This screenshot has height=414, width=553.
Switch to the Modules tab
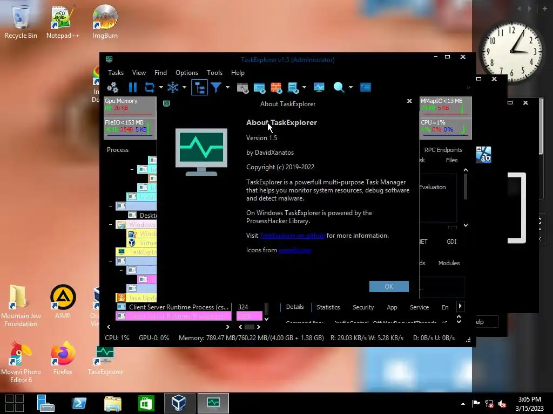pos(449,263)
